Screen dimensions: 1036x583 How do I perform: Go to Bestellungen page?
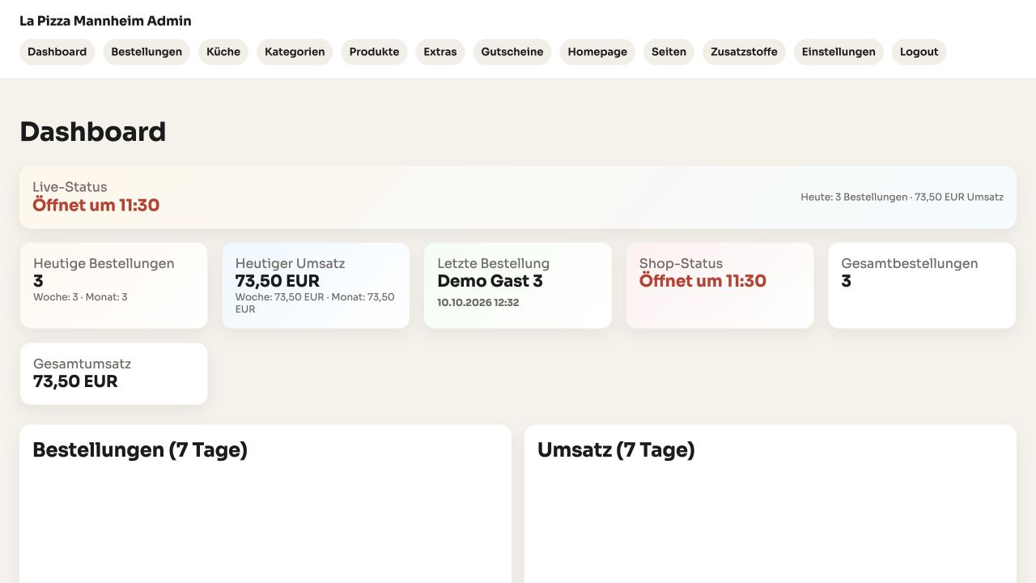pos(146,52)
